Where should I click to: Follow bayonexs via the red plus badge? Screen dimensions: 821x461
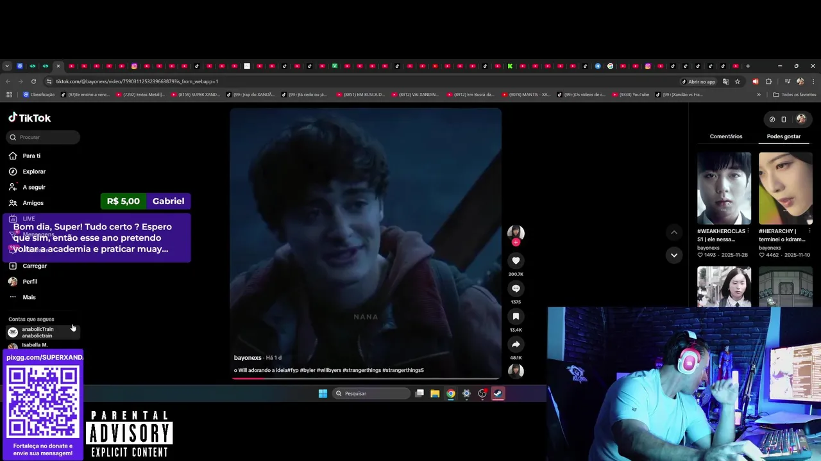[x=516, y=242]
